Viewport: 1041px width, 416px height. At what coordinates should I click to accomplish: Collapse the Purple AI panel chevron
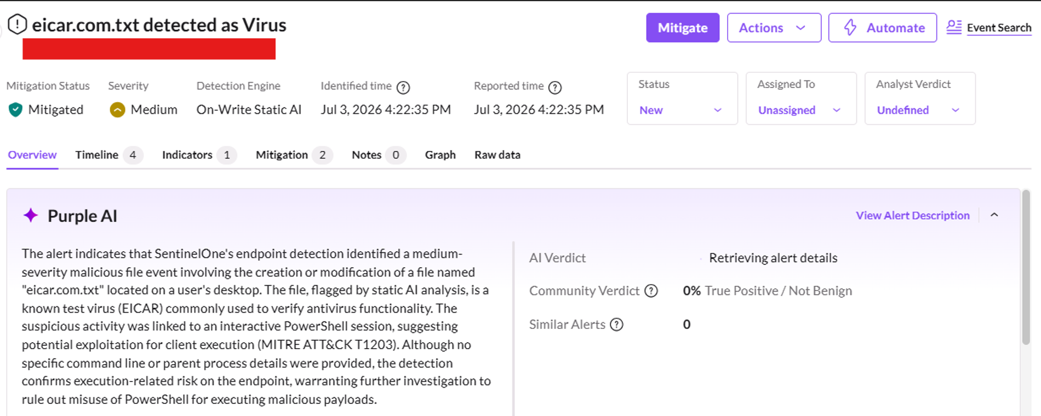click(994, 215)
